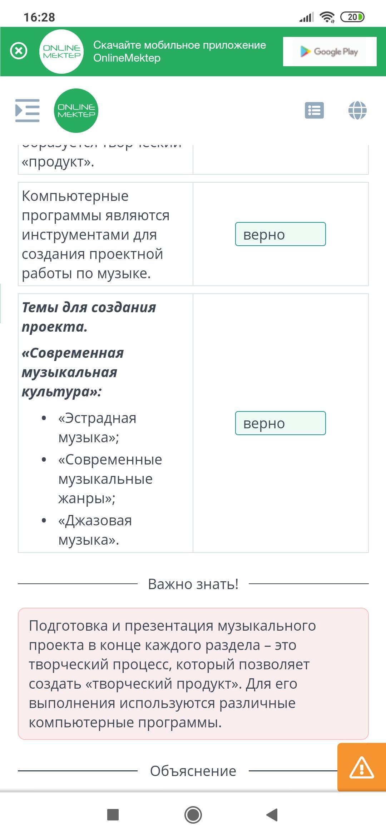
Task: Open Google Play download button
Action: tap(330, 52)
